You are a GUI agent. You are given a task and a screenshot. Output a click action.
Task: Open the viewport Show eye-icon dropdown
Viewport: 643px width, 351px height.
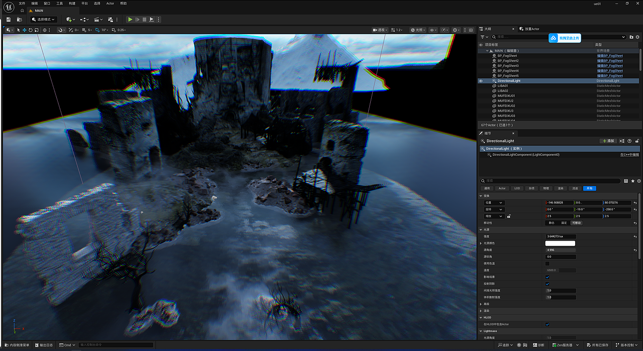tap(433, 30)
